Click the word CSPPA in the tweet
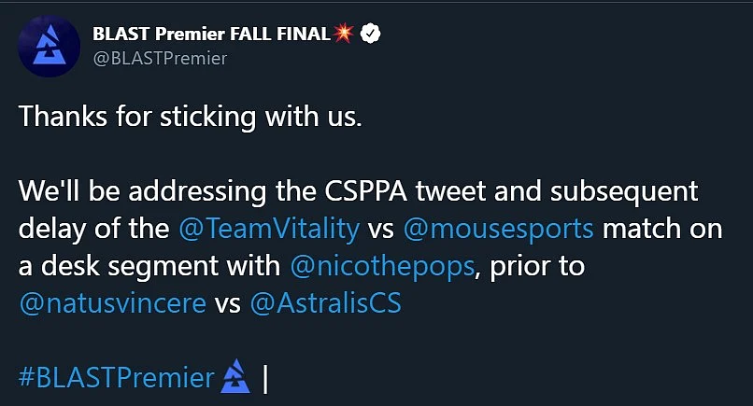Image resolution: width=753 pixels, height=406 pixels. click(365, 191)
